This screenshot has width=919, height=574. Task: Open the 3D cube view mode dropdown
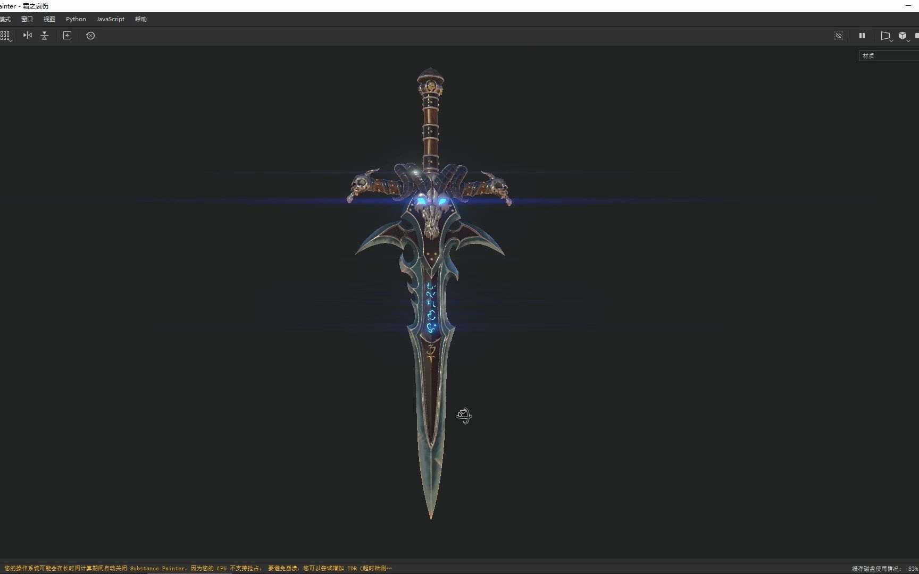tap(904, 36)
